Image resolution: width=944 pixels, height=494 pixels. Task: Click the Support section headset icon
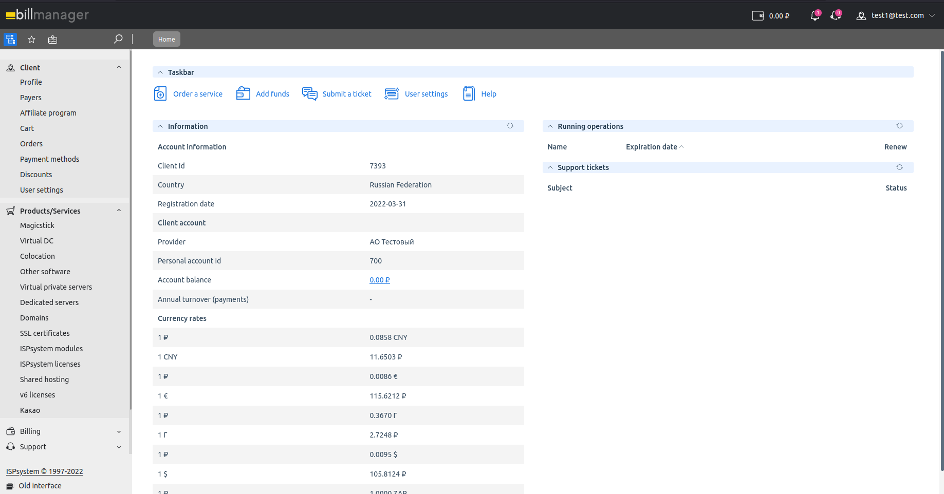click(x=11, y=447)
